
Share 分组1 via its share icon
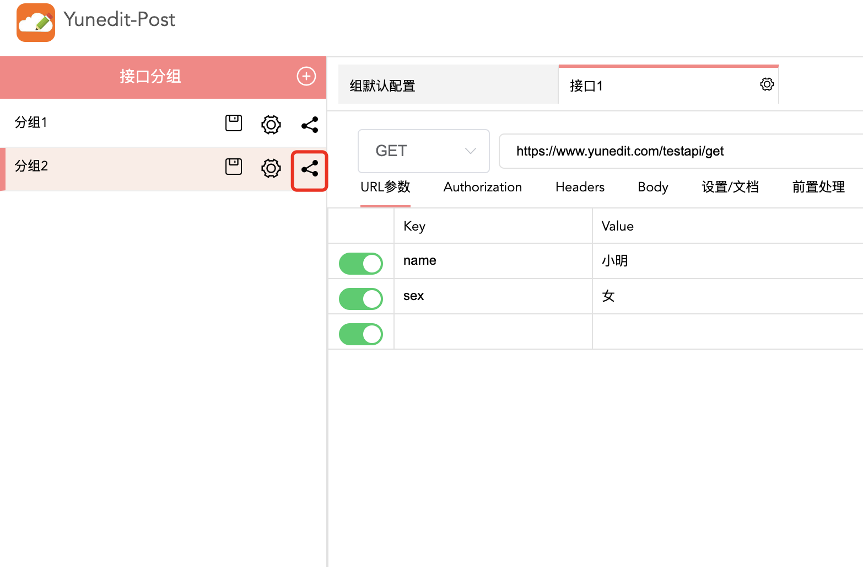click(x=310, y=125)
